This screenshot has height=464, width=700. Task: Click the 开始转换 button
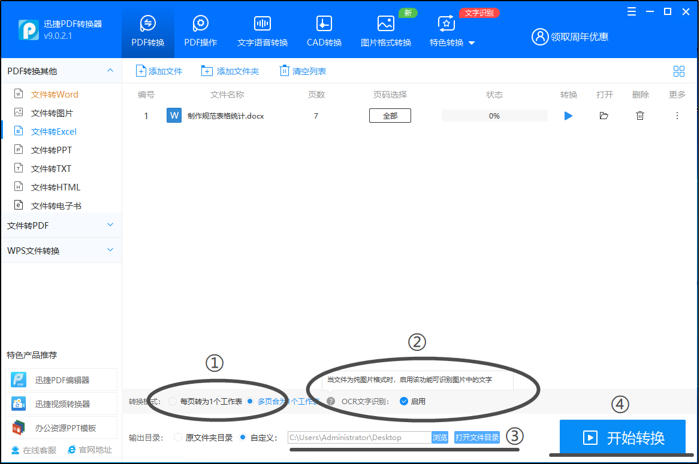click(623, 438)
